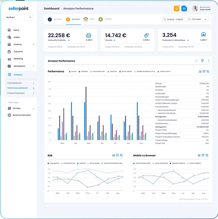Click the Marketplaces store icon
Screen dimensions: 218x219
pyautogui.click(x=9, y=66)
